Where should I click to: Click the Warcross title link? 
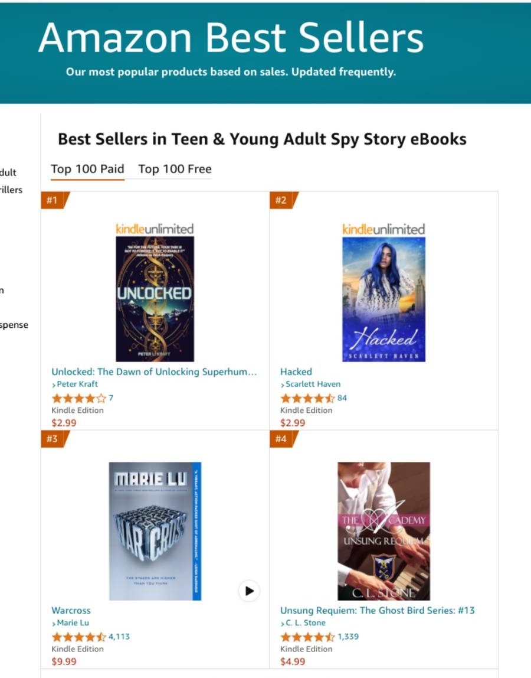[71, 611]
